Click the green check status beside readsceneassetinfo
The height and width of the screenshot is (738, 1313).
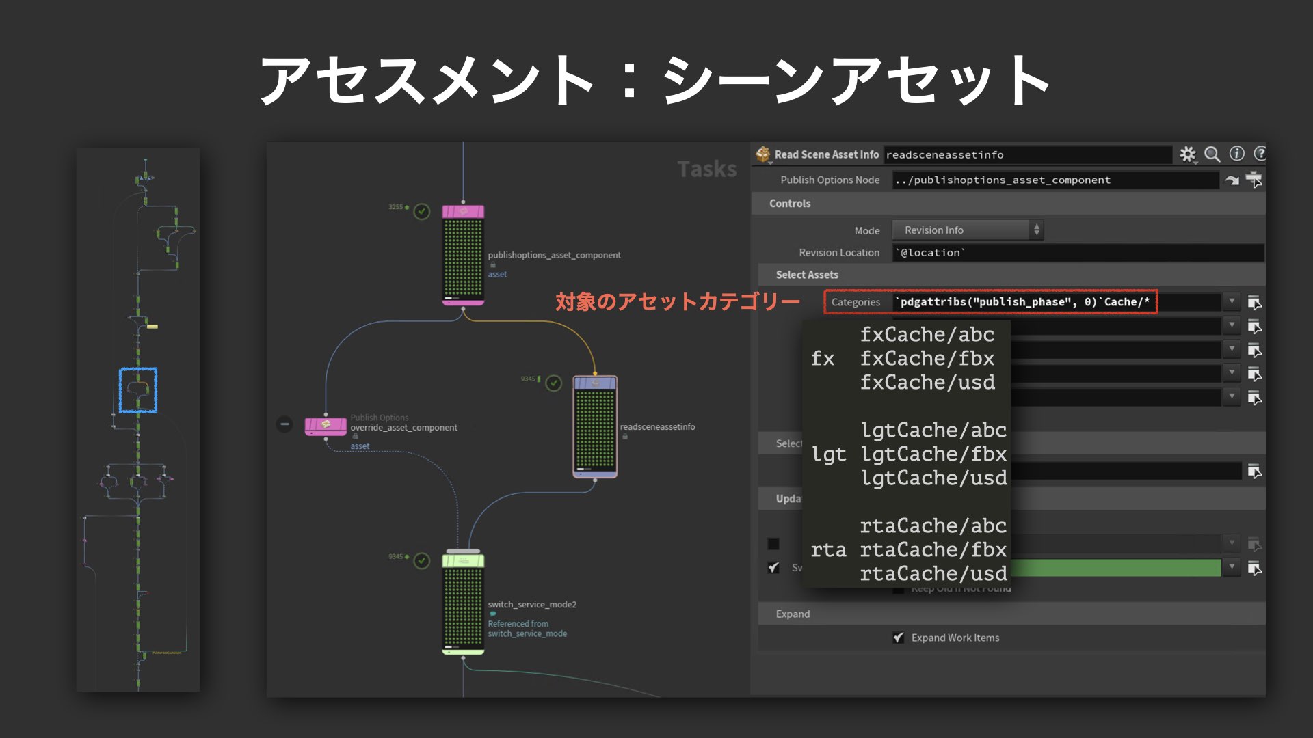tap(554, 383)
